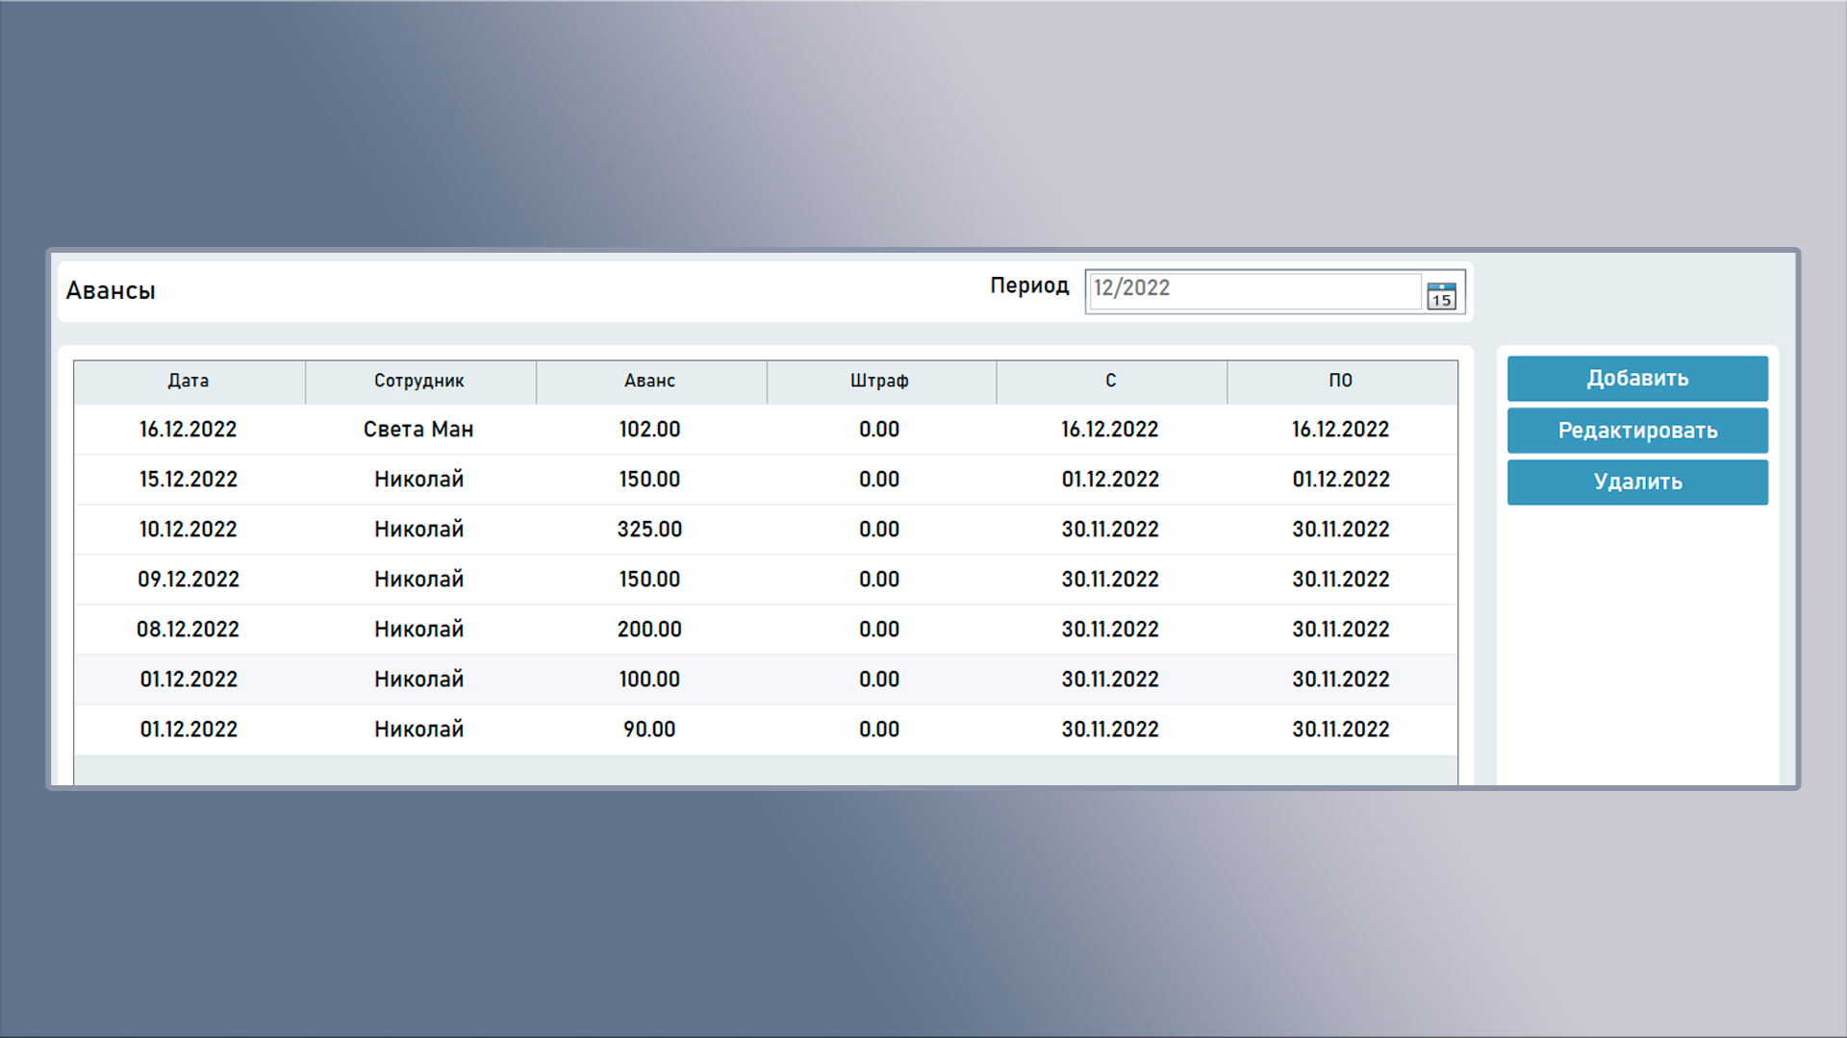Click the С column header
The height and width of the screenshot is (1038, 1847).
click(x=1110, y=382)
